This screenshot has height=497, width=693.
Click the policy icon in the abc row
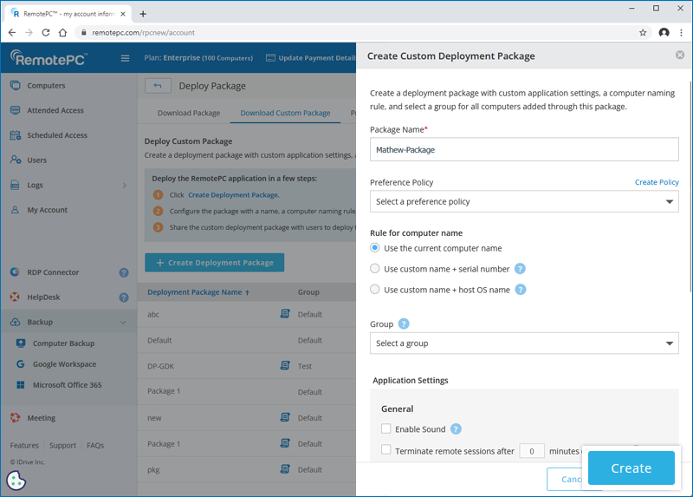[285, 315]
